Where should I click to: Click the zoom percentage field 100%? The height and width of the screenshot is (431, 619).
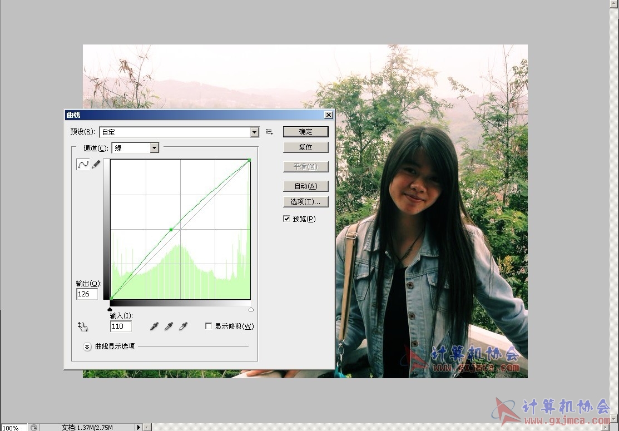point(13,428)
